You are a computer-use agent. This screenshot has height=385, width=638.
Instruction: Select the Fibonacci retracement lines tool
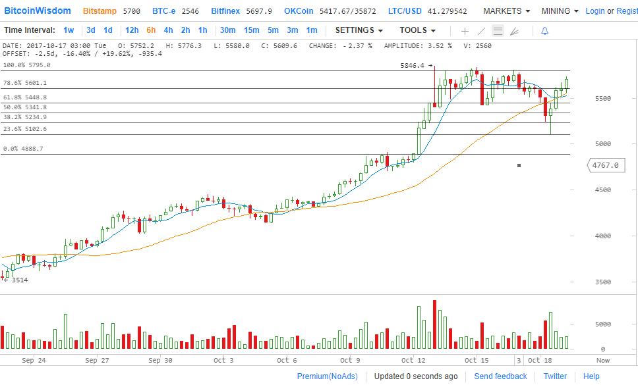pos(498,31)
